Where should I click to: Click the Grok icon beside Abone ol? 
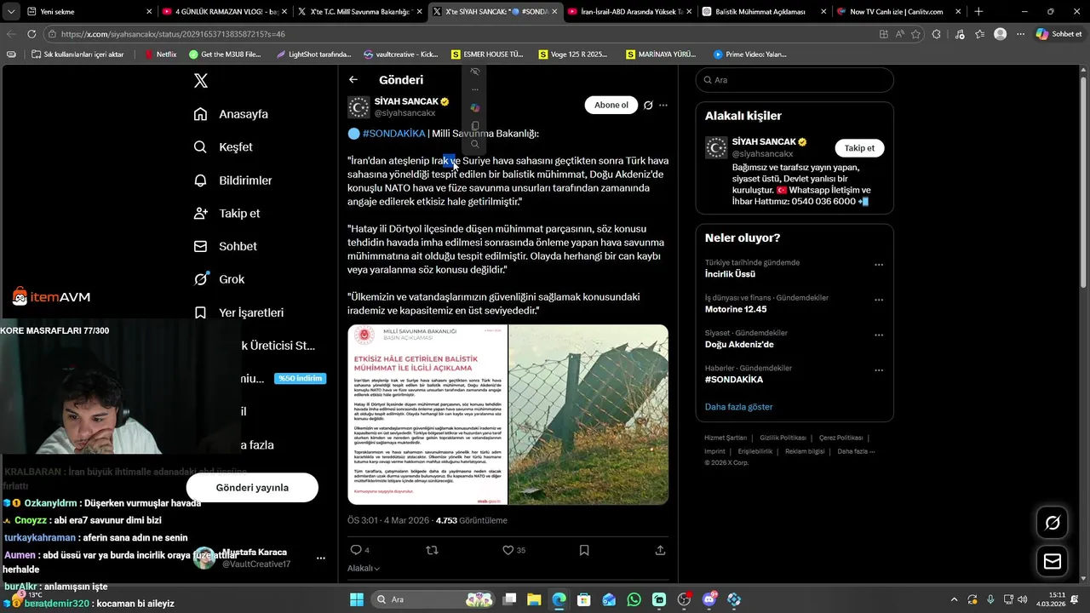coord(648,106)
